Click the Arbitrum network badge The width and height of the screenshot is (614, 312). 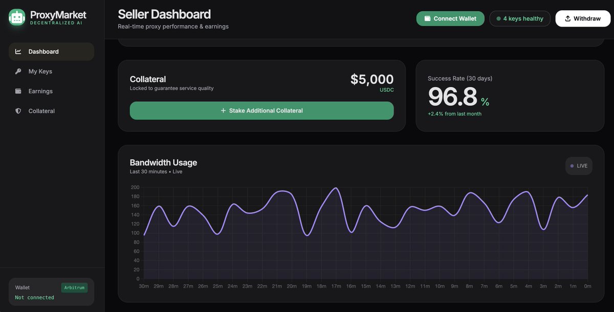tap(74, 287)
